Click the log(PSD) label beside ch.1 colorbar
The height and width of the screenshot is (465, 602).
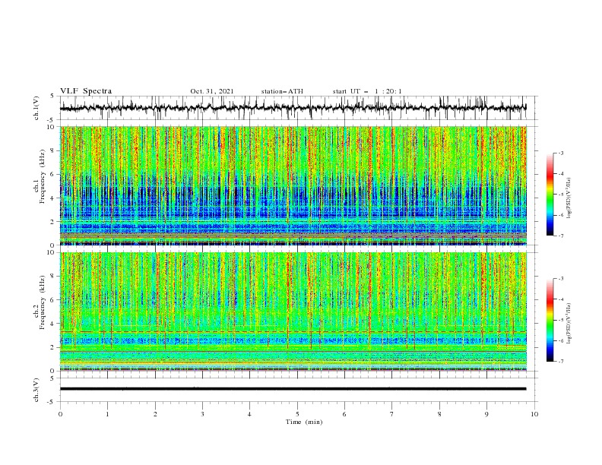pyautogui.click(x=569, y=198)
